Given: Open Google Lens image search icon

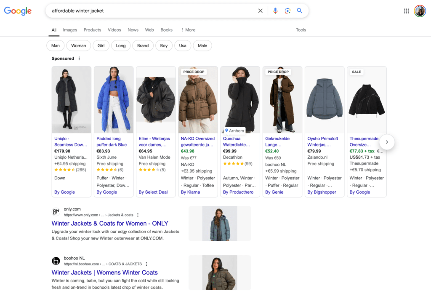Looking at the screenshot, I should click(x=287, y=11).
